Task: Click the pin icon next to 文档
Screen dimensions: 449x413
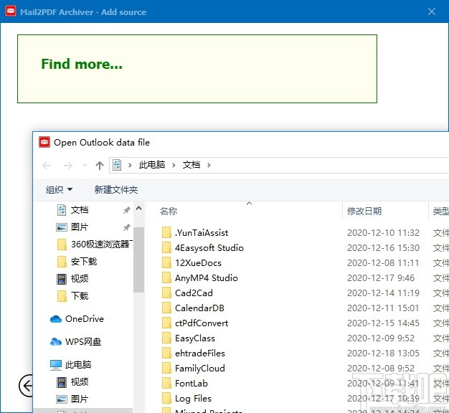Action: pyautogui.click(x=126, y=210)
